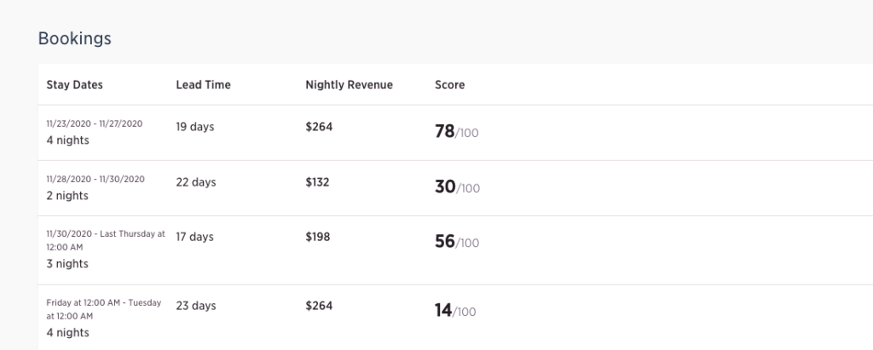Click the Score column header
Viewport: 873px width, 350px height.
450,84
